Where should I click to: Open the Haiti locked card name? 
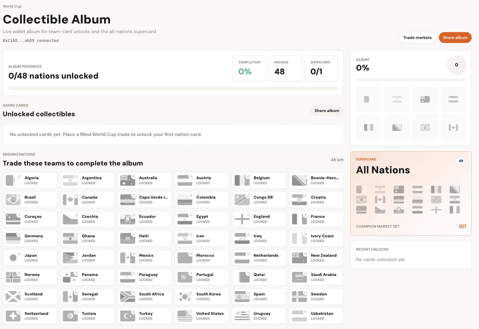[144, 236]
